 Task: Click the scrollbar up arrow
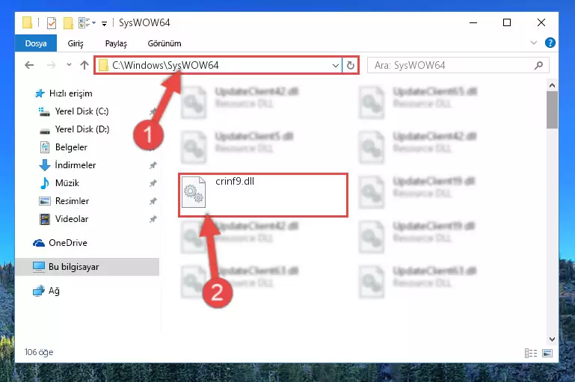click(x=552, y=85)
